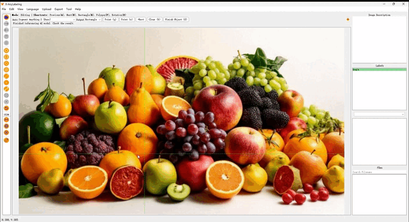Select the Create Point tool icon

click(6, 83)
